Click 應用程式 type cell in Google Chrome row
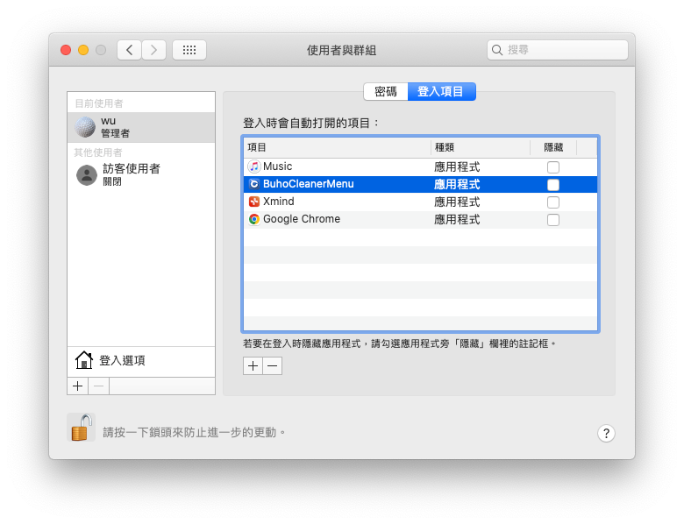This screenshot has width=684, height=524. pyautogui.click(x=457, y=219)
